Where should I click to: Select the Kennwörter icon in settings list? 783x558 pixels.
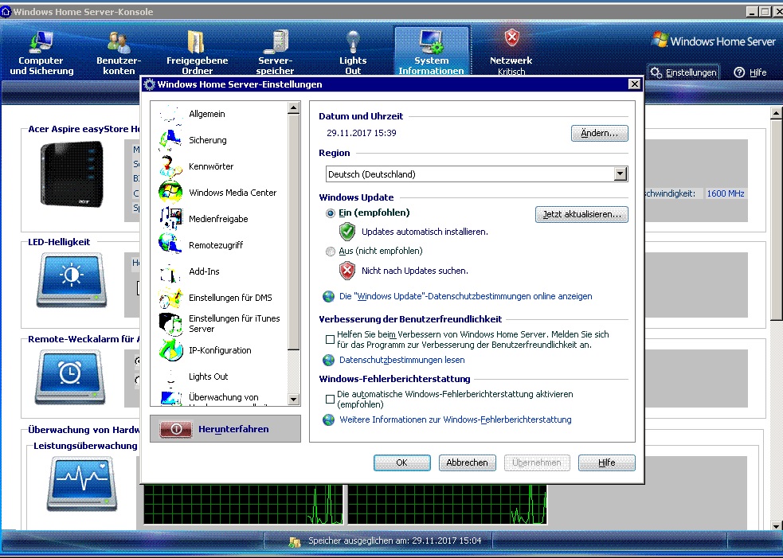[x=170, y=166]
